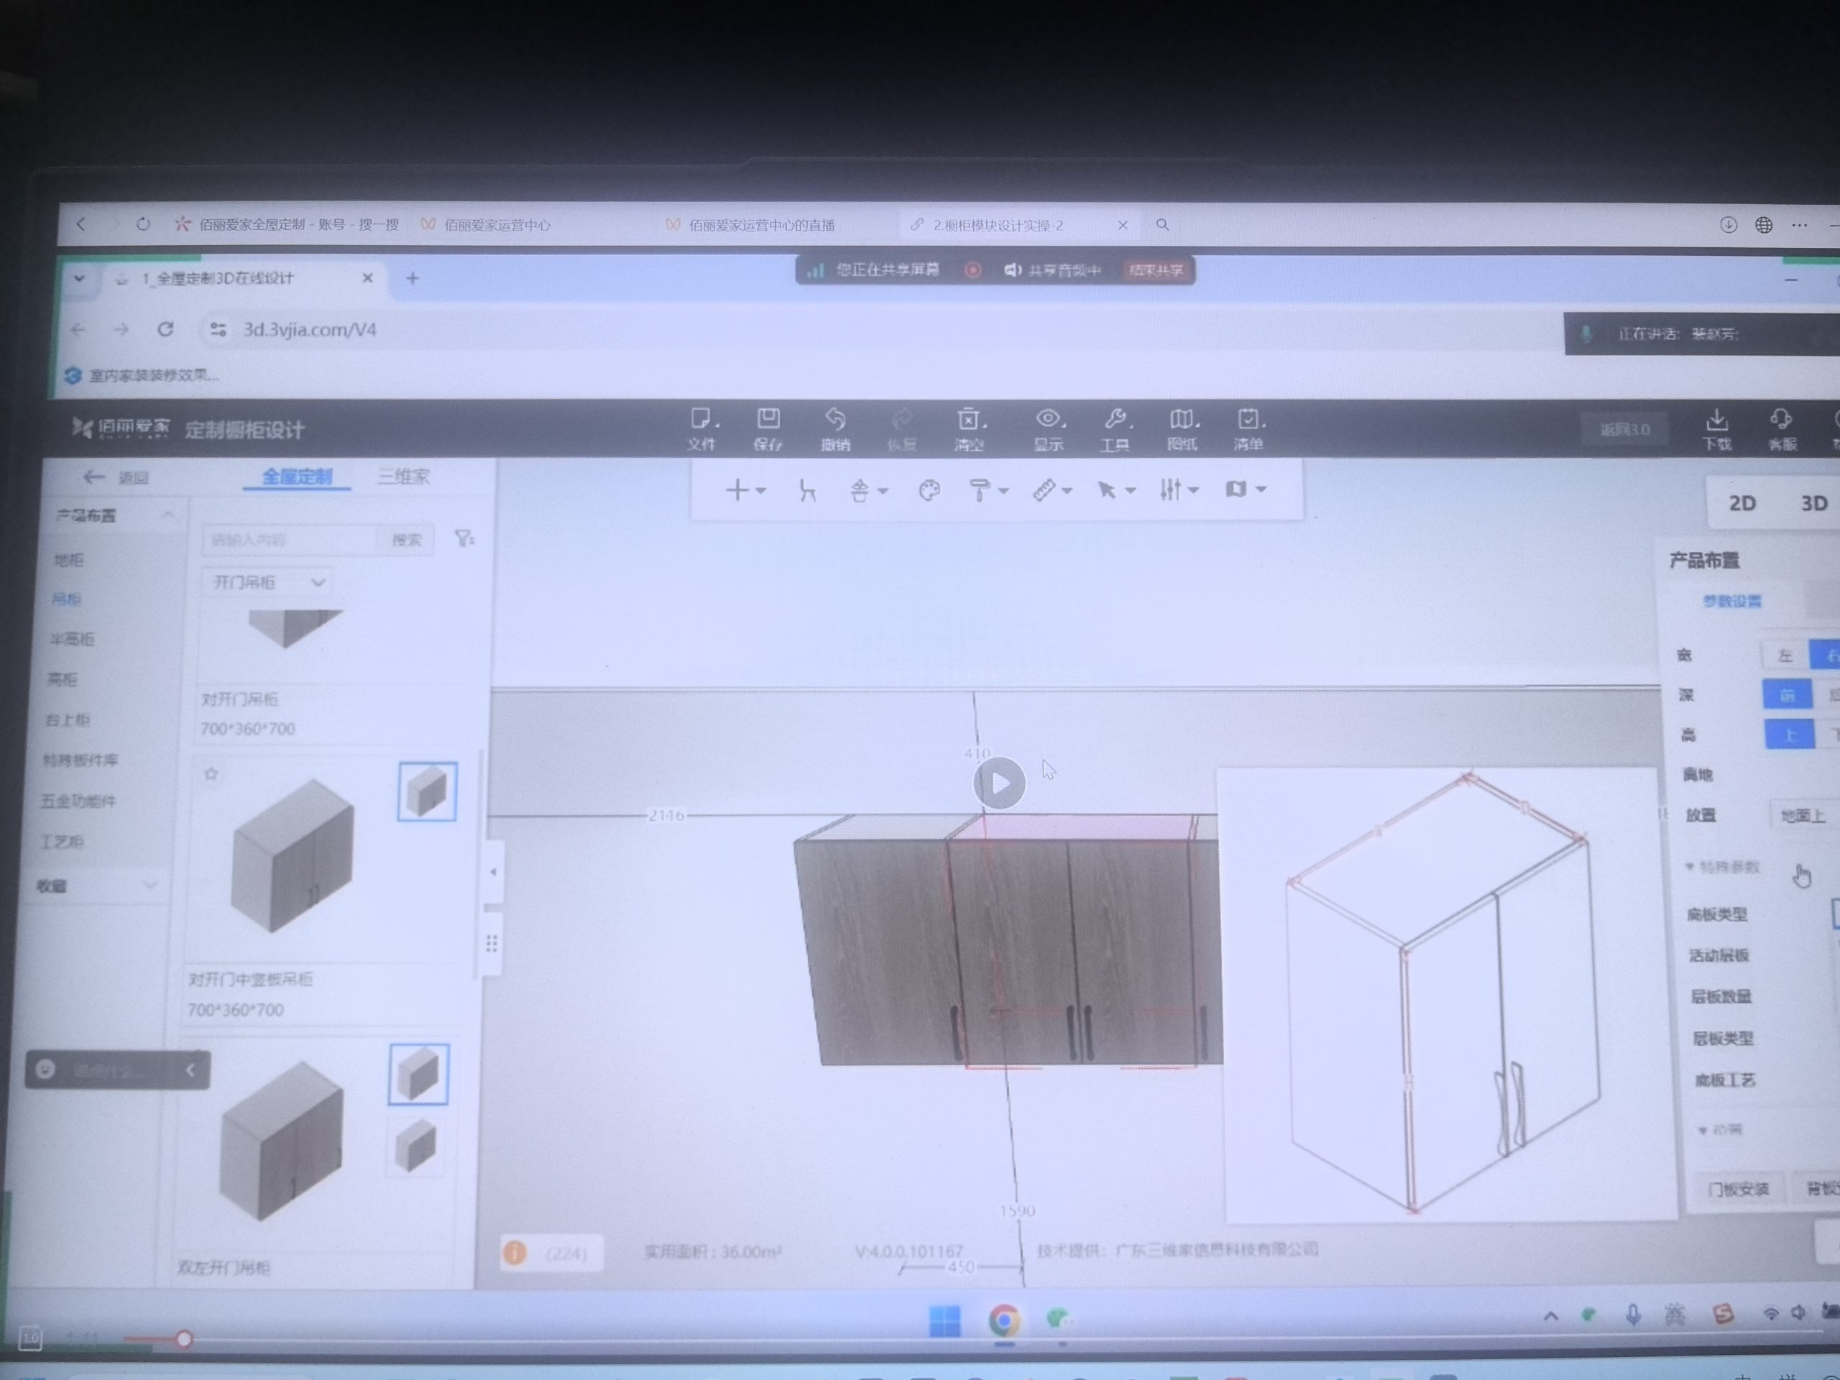Select the paint palette material tool
The image size is (1840, 1380).
click(929, 491)
